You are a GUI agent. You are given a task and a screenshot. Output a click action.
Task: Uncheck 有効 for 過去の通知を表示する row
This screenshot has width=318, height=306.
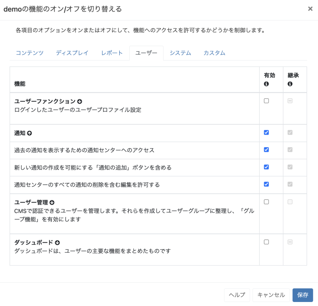point(266,150)
